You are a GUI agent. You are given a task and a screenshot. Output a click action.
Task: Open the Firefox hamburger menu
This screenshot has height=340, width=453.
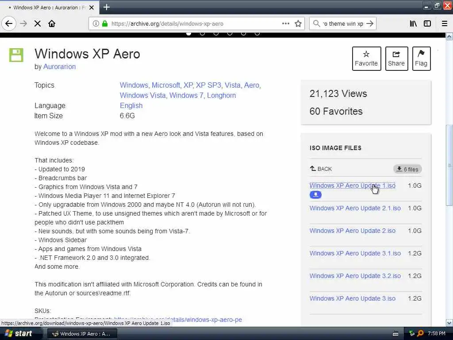coord(445,23)
